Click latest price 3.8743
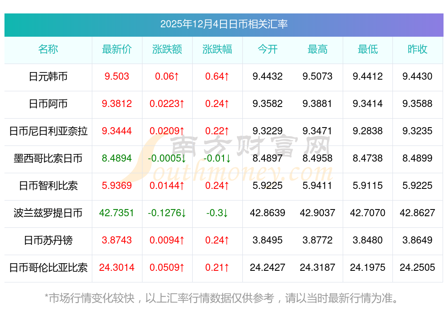The image size is (448, 312). [117, 240]
